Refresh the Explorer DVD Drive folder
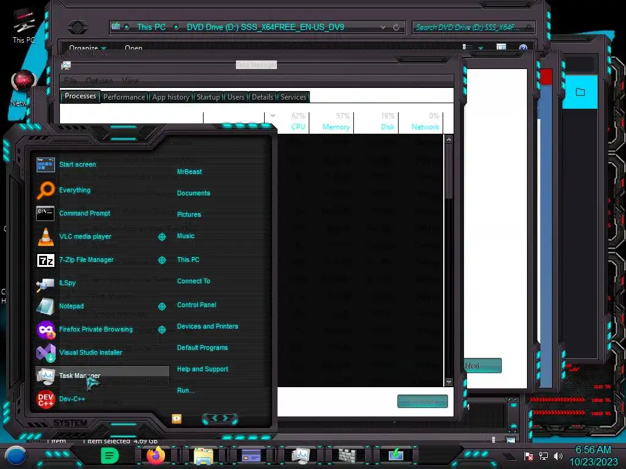The width and height of the screenshot is (626, 469). (x=396, y=27)
